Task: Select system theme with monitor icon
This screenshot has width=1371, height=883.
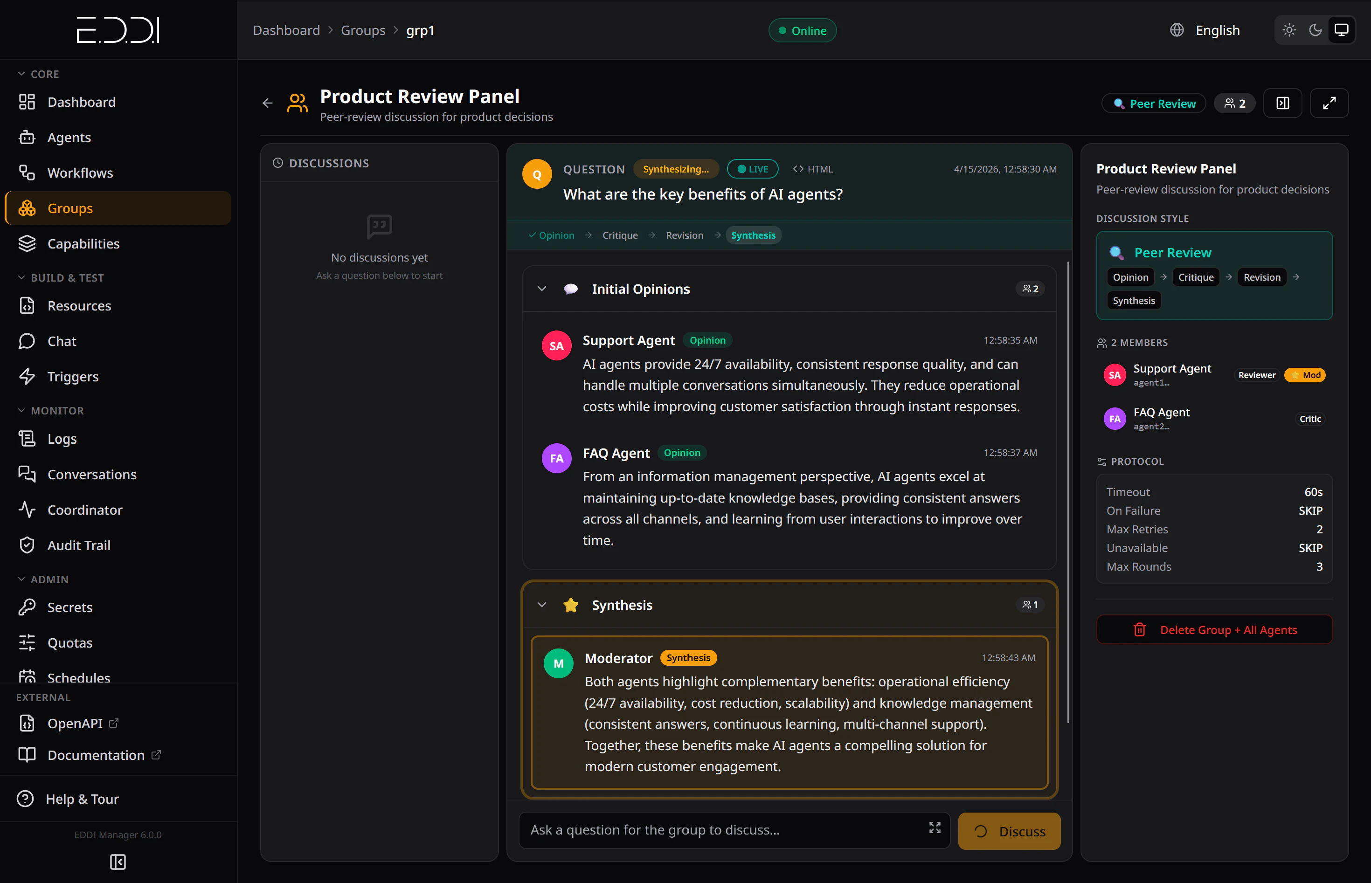Action: [x=1341, y=30]
